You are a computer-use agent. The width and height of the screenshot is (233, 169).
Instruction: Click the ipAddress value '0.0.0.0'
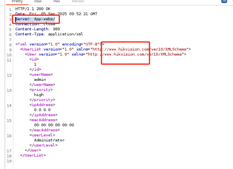pos(43,110)
